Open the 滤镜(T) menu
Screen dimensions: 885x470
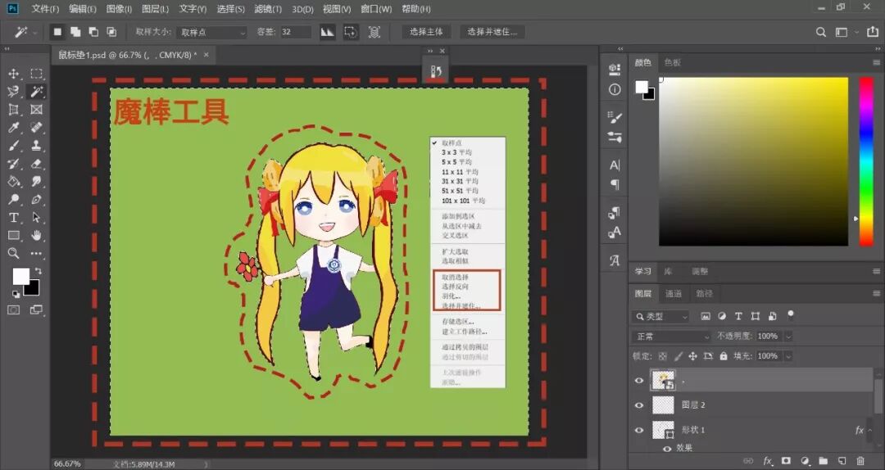pyautogui.click(x=268, y=9)
